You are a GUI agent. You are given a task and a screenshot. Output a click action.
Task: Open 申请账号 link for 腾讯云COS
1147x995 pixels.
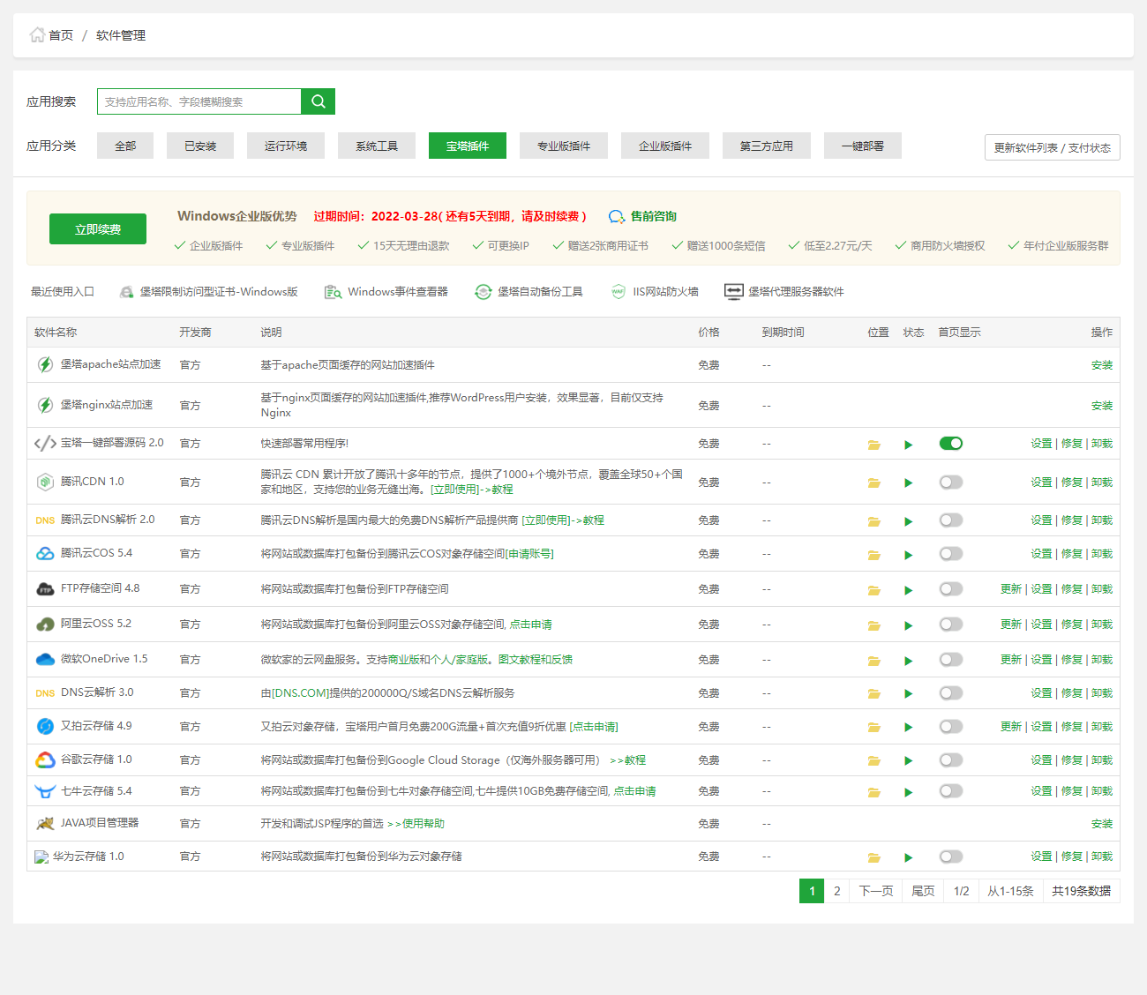click(530, 554)
